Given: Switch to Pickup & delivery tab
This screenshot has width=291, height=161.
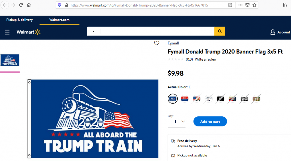Looking at the screenshot, I should pyautogui.click(x=20, y=20).
